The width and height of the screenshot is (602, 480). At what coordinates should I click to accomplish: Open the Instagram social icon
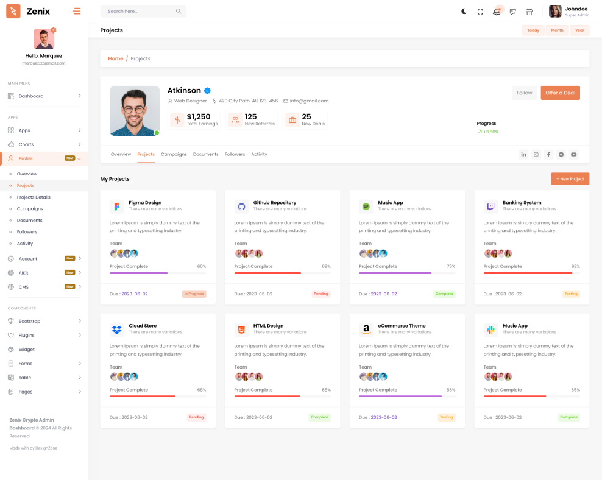(536, 155)
